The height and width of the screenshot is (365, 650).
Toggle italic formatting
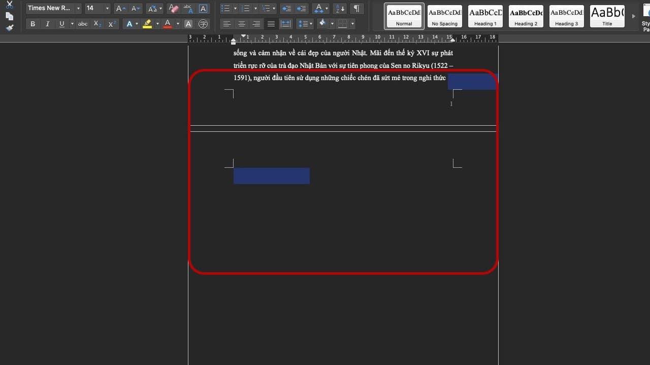(x=48, y=24)
